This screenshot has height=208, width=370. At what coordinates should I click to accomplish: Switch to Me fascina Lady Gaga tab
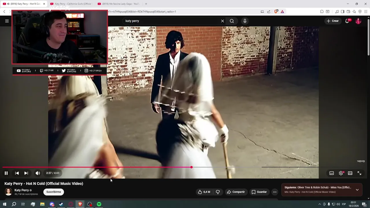pyautogui.click(x=119, y=4)
